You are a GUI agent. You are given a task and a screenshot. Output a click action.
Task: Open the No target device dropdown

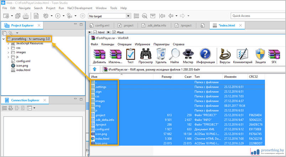coord(128,16)
